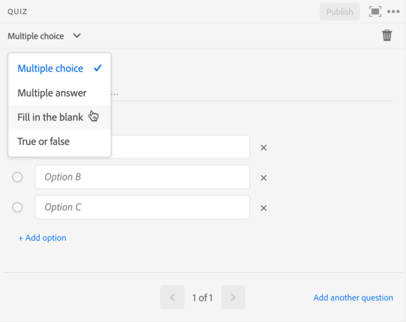
Task: Mark Option C as correct answer
Action: [x=17, y=207]
